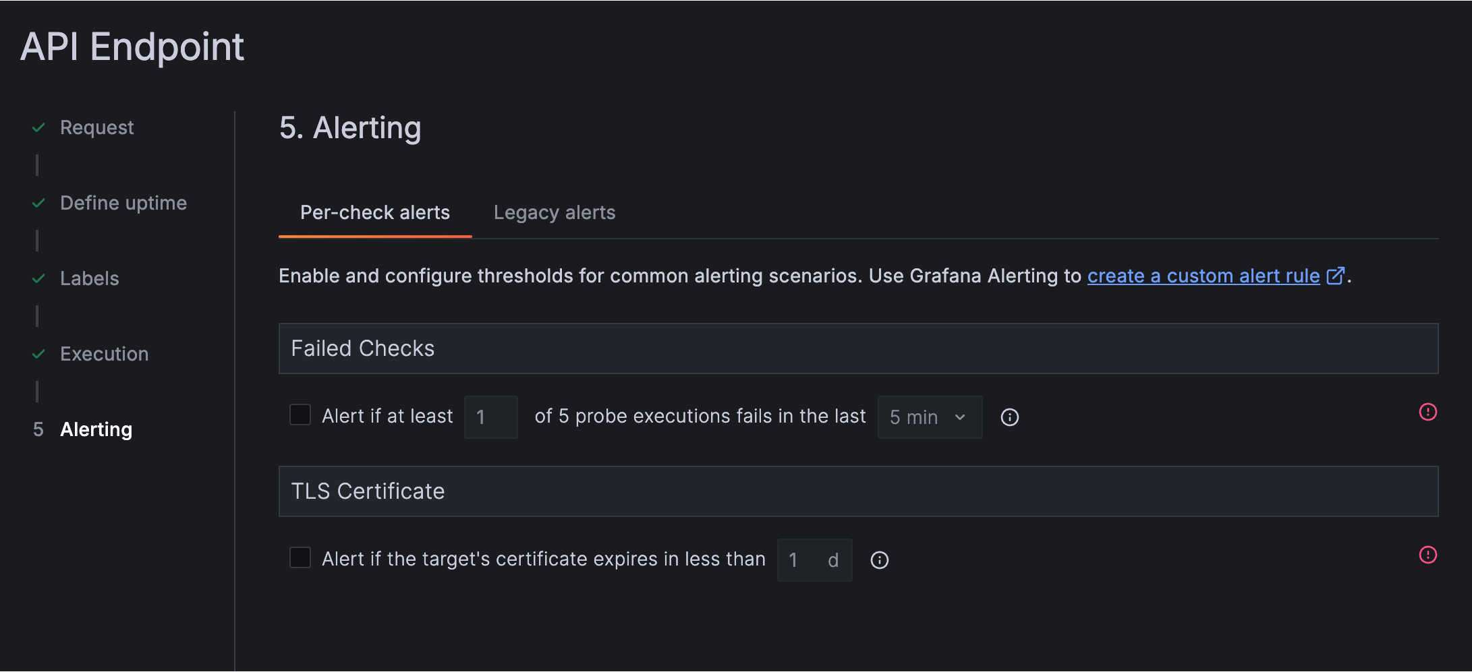The image size is (1472, 672).
Task: Click the checkmark icon next to Define uptime
Action: [x=38, y=203]
